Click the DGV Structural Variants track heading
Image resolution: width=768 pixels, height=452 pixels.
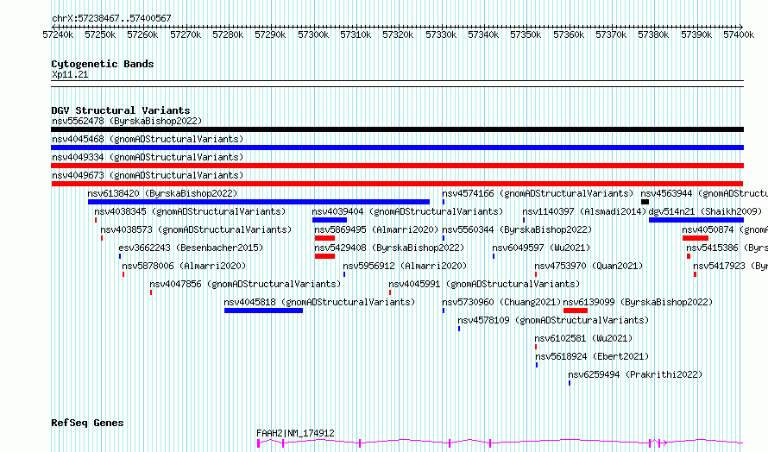click(x=121, y=110)
